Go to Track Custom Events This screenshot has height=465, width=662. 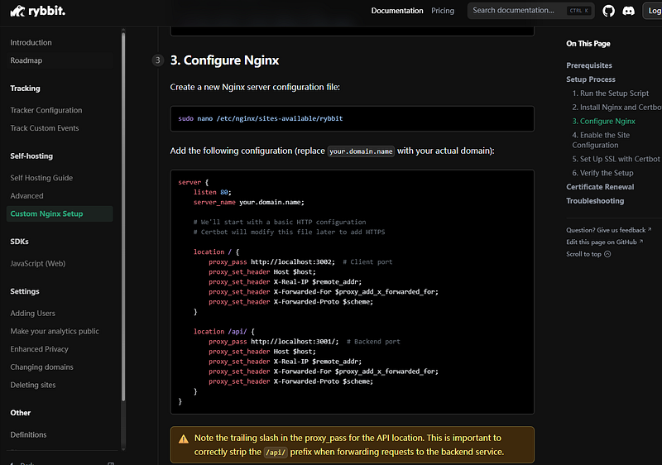(x=45, y=128)
